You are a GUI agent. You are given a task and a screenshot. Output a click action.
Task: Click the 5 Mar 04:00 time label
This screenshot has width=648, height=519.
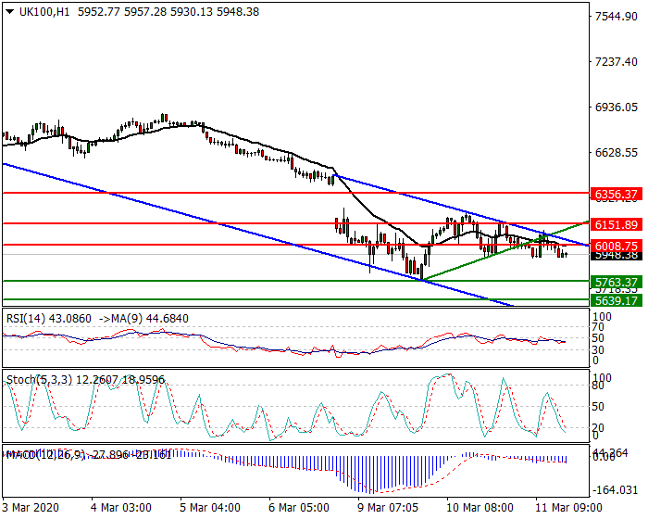(x=210, y=507)
